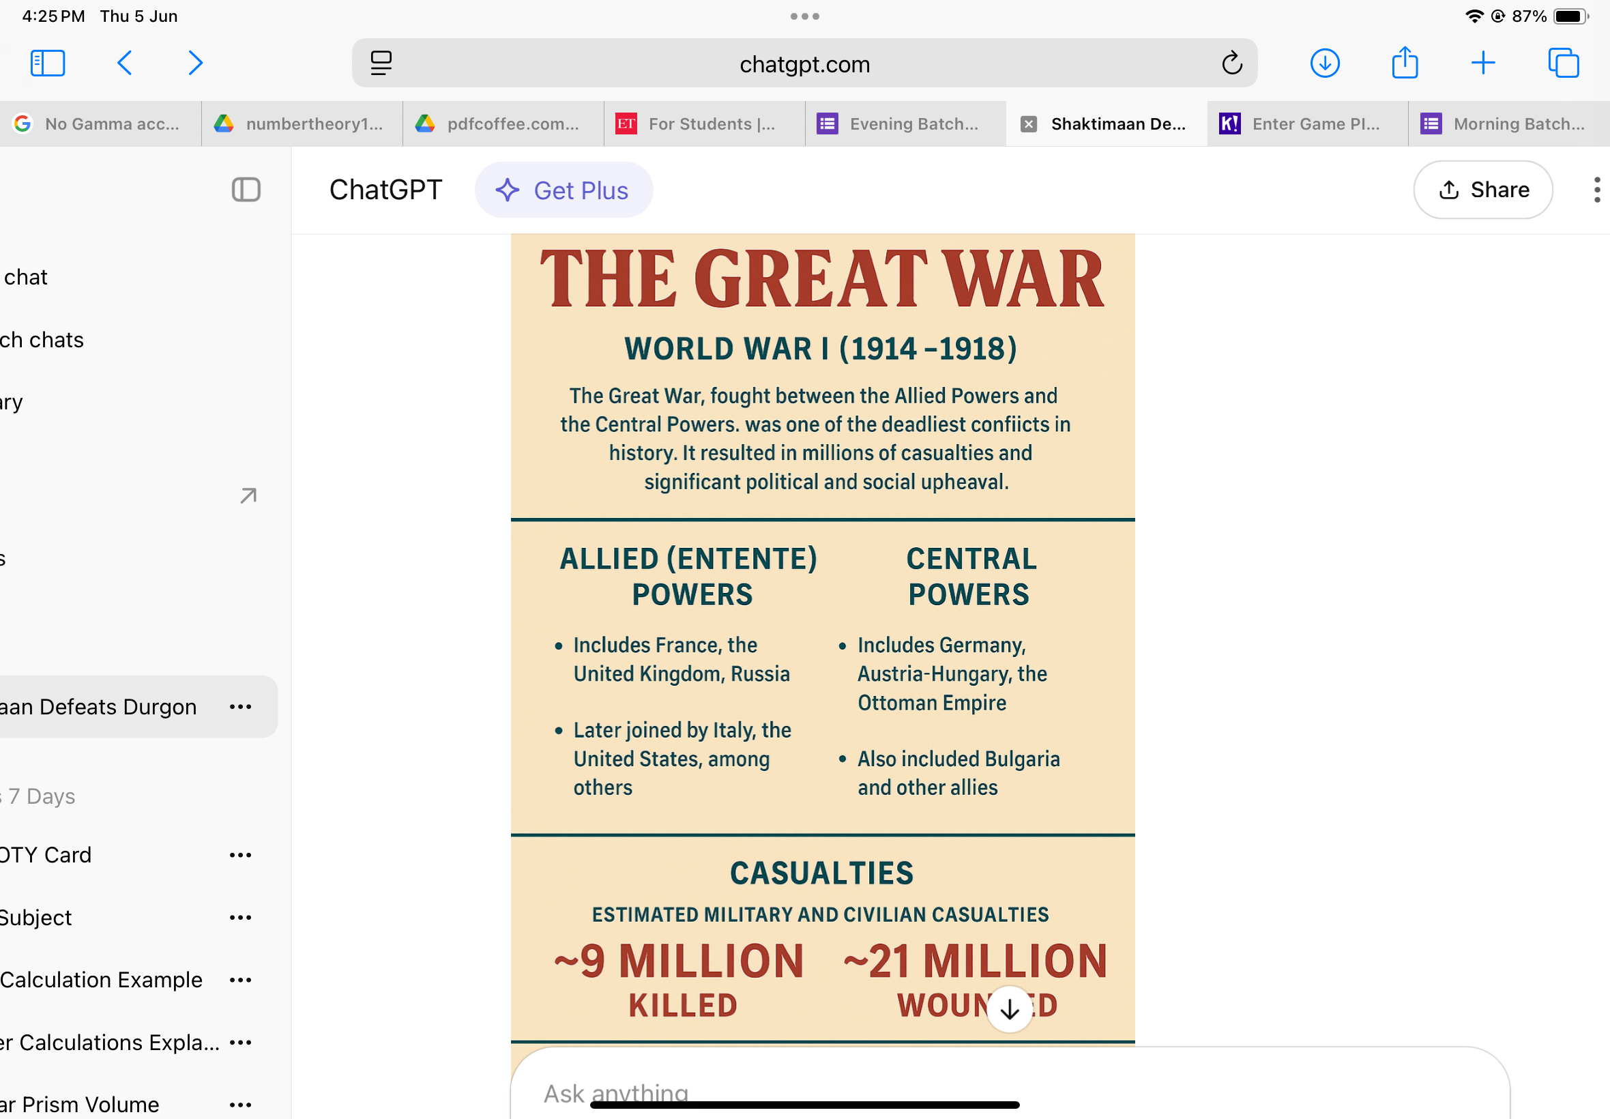Image resolution: width=1610 pixels, height=1119 pixels.
Task: Open options for Defeats Durgon chat
Action: [x=240, y=707]
